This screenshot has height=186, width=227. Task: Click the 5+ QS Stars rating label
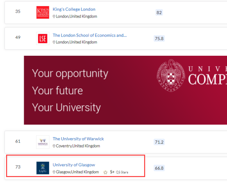point(119,172)
